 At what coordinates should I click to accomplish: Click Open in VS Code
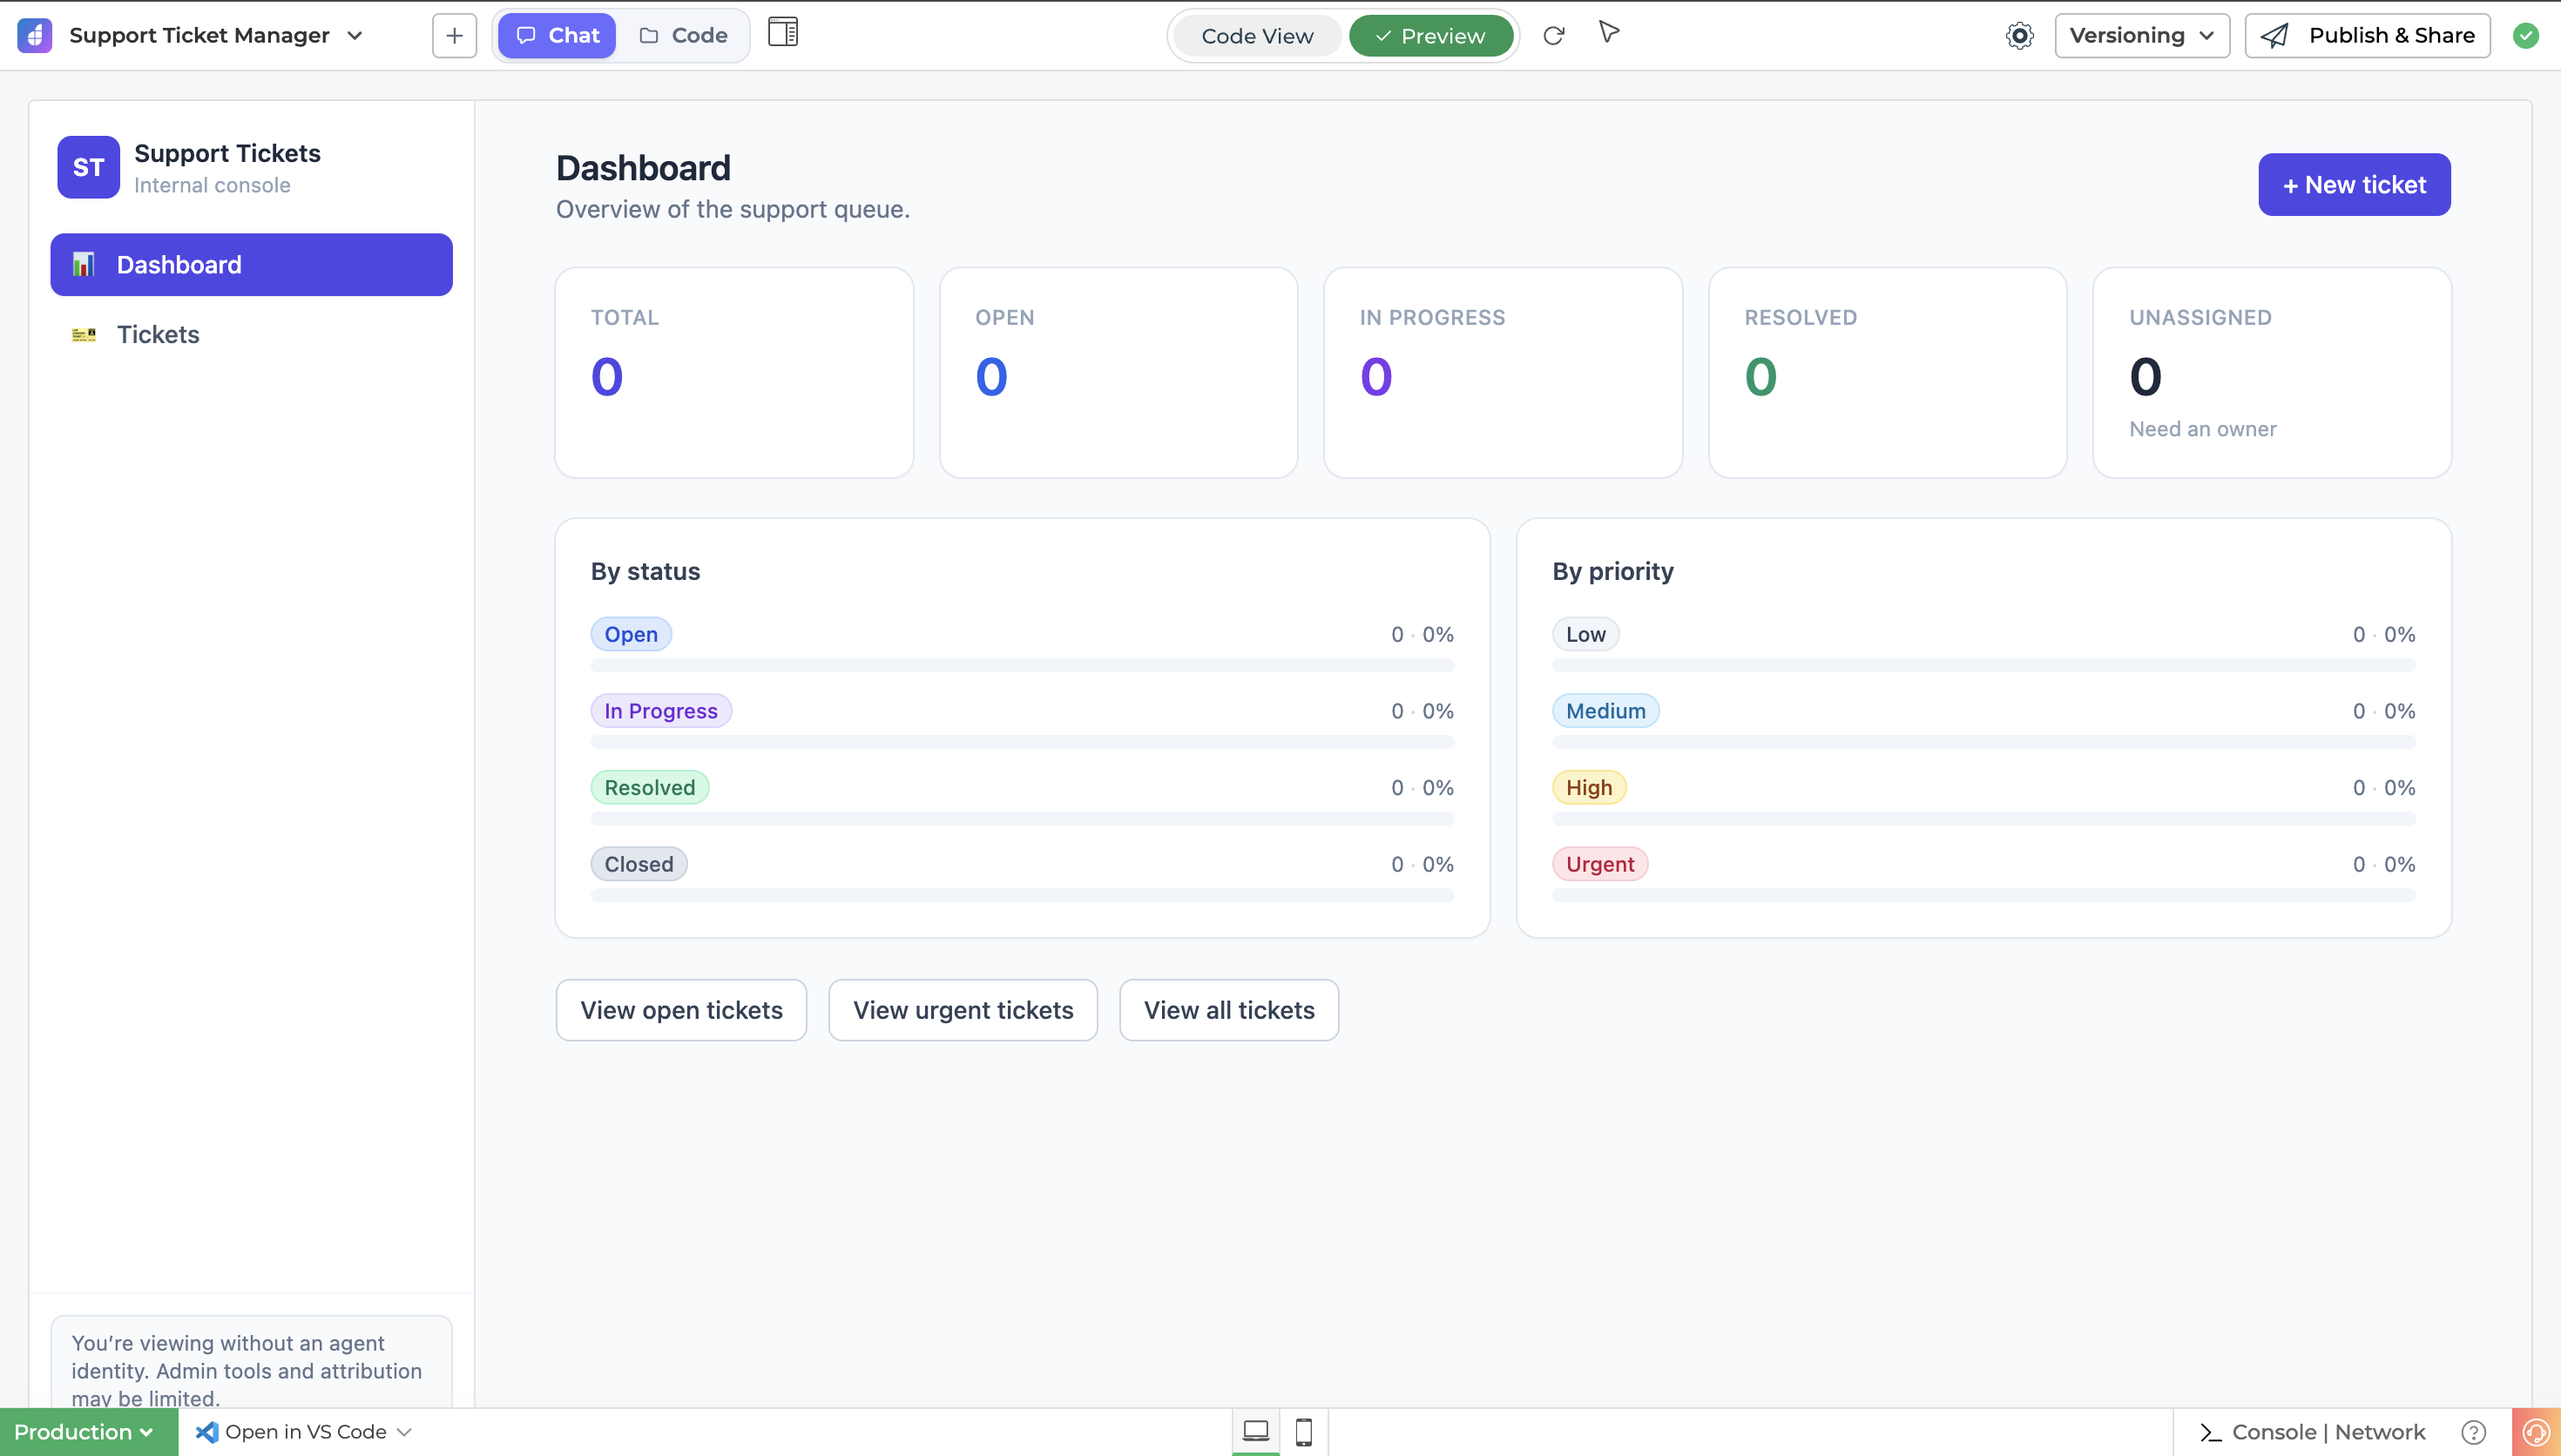(305, 1433)
